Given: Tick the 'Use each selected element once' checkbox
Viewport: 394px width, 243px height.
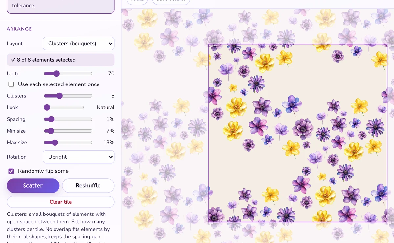Looking at the screenshot, I should click(x=11, y=84).
